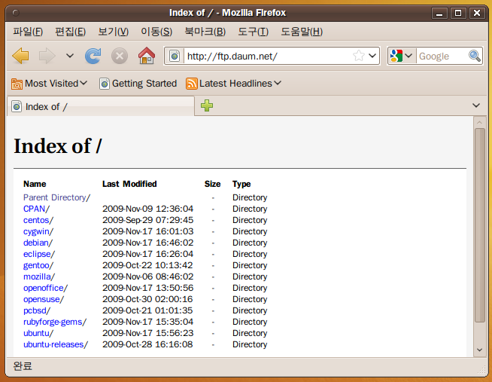Open the 도움말(H) menu
The image size is (492, 382).
302,32
